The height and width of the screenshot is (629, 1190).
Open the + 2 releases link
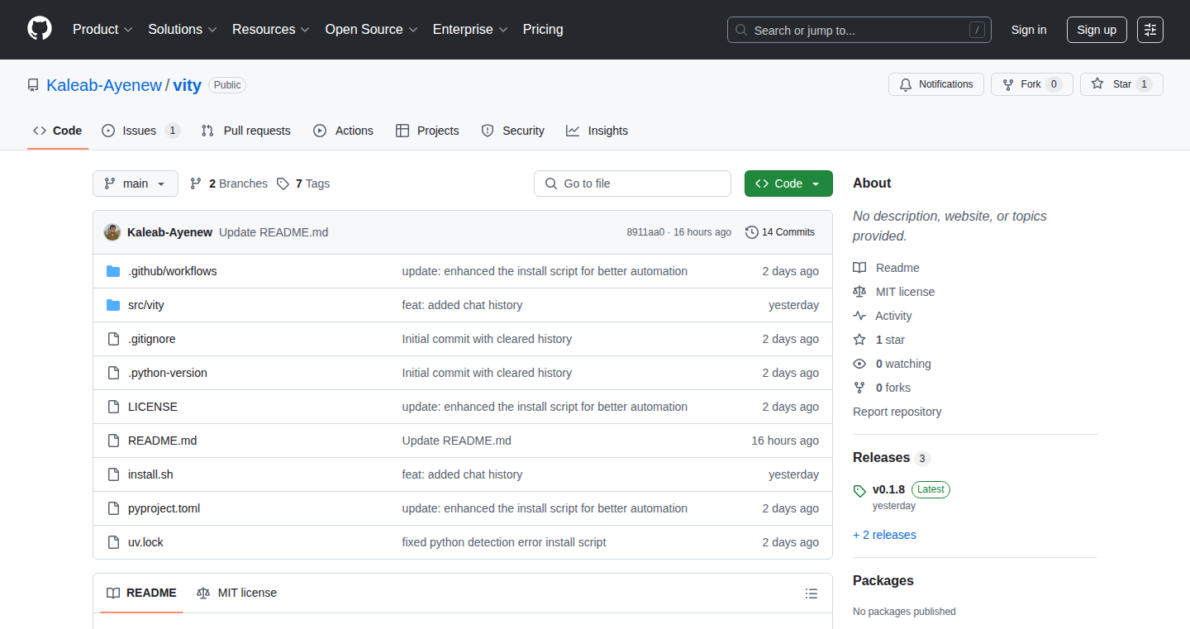click(x=884, y=535)
